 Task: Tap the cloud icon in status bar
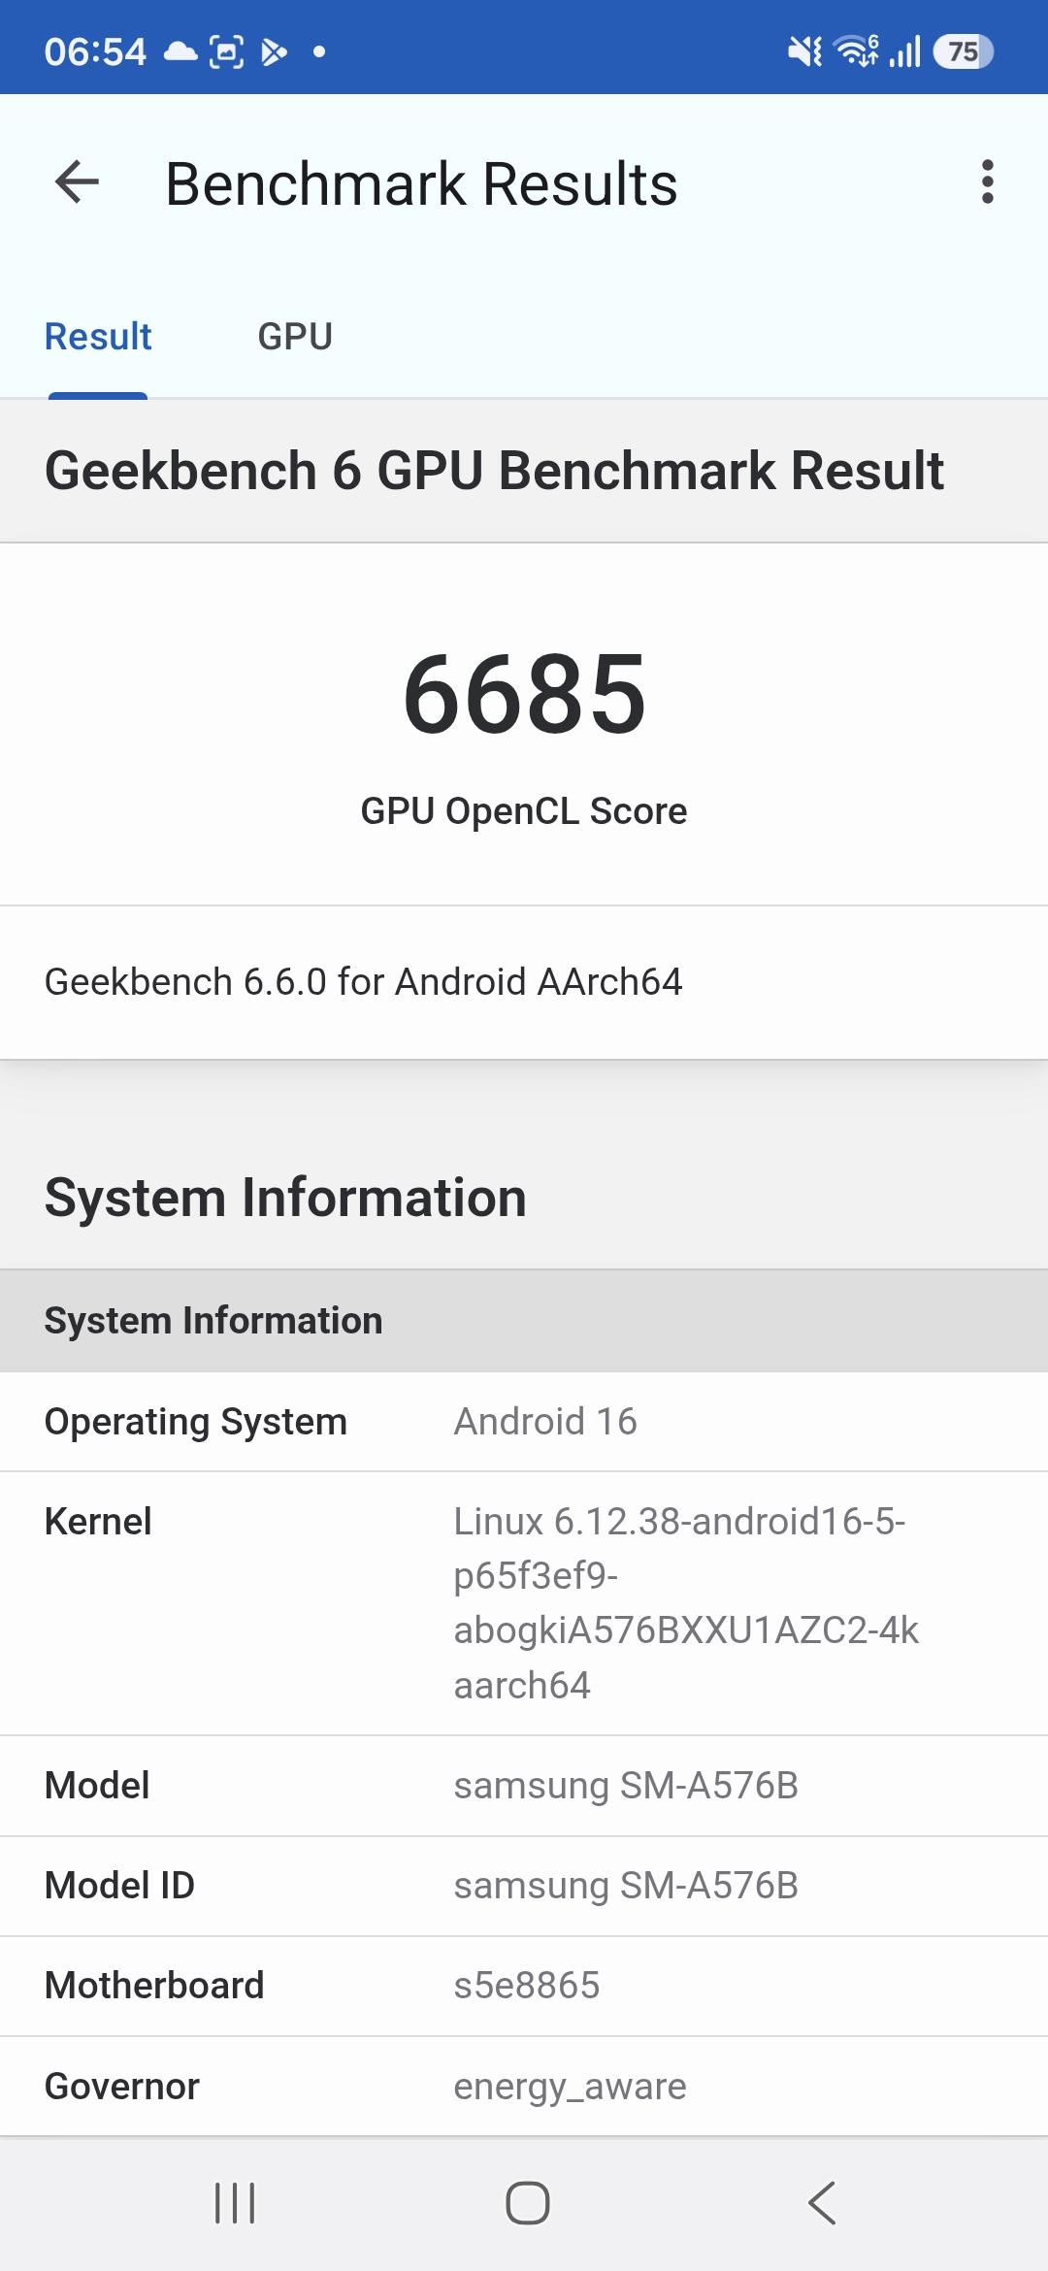click(x=180, y=51)
